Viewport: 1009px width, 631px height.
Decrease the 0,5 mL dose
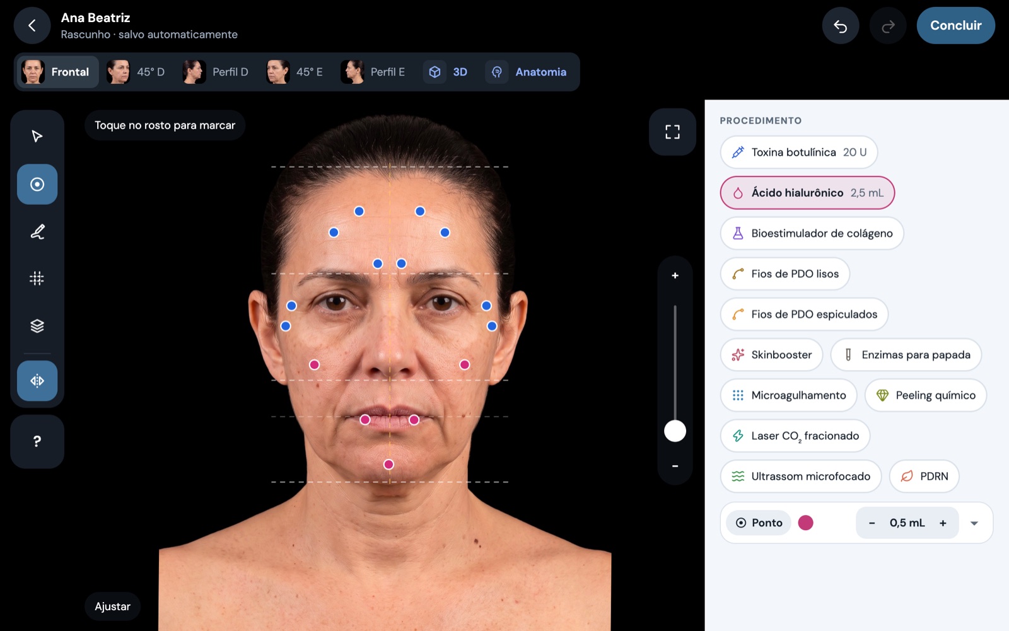click(872, 523)
